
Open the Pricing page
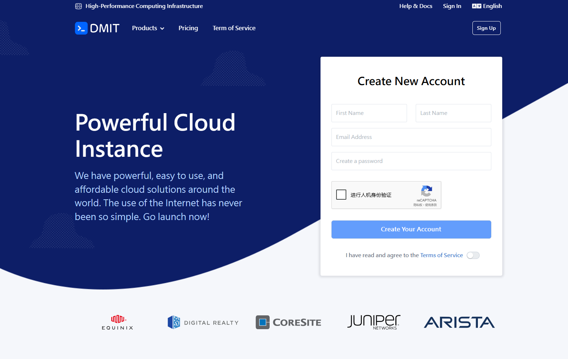pyautogui.click(x=188, y=28)
